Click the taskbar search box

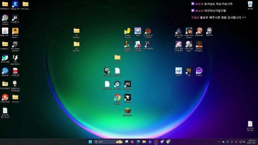point(104,142)
